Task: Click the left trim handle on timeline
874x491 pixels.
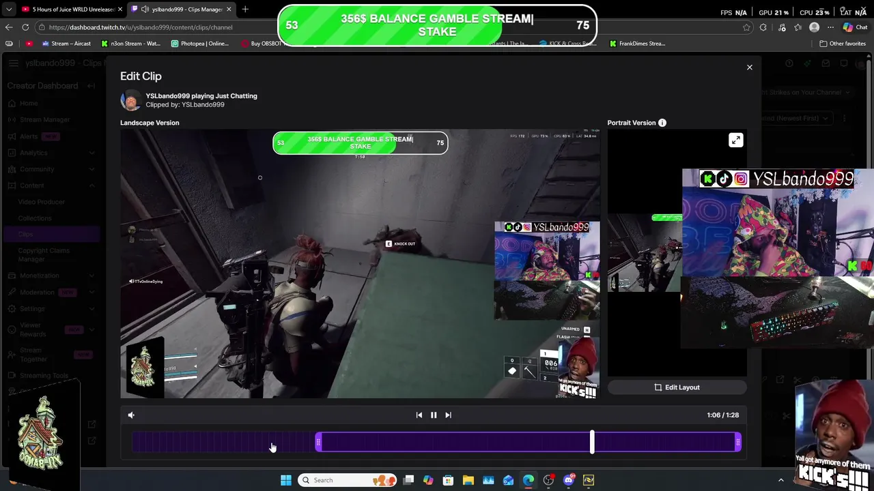Action: [318, 443]
